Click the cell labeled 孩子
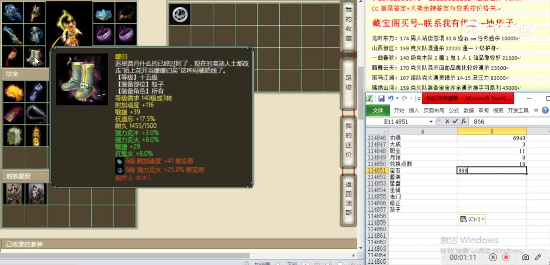 423,210
